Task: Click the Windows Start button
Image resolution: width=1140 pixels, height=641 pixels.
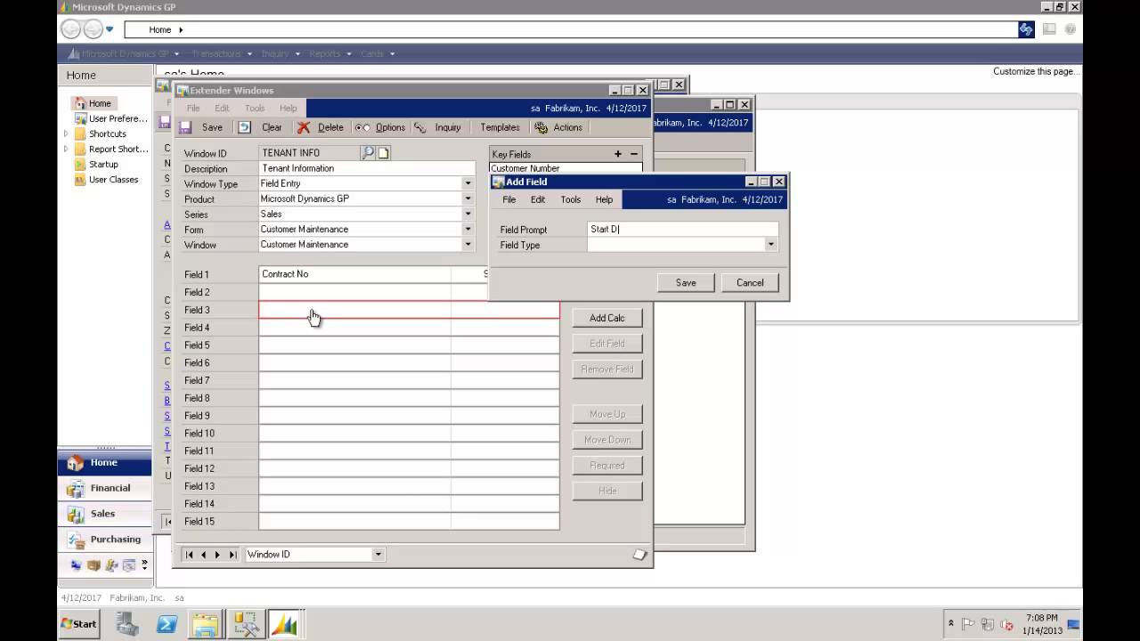Action: point(79,623)
